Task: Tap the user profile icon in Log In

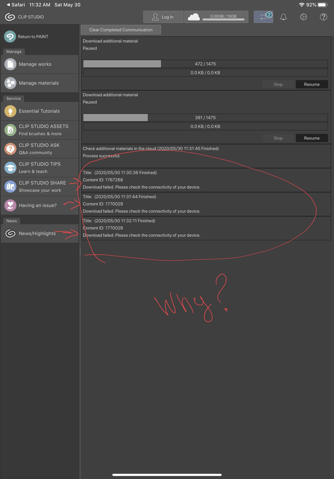Action: coord(155,17)
